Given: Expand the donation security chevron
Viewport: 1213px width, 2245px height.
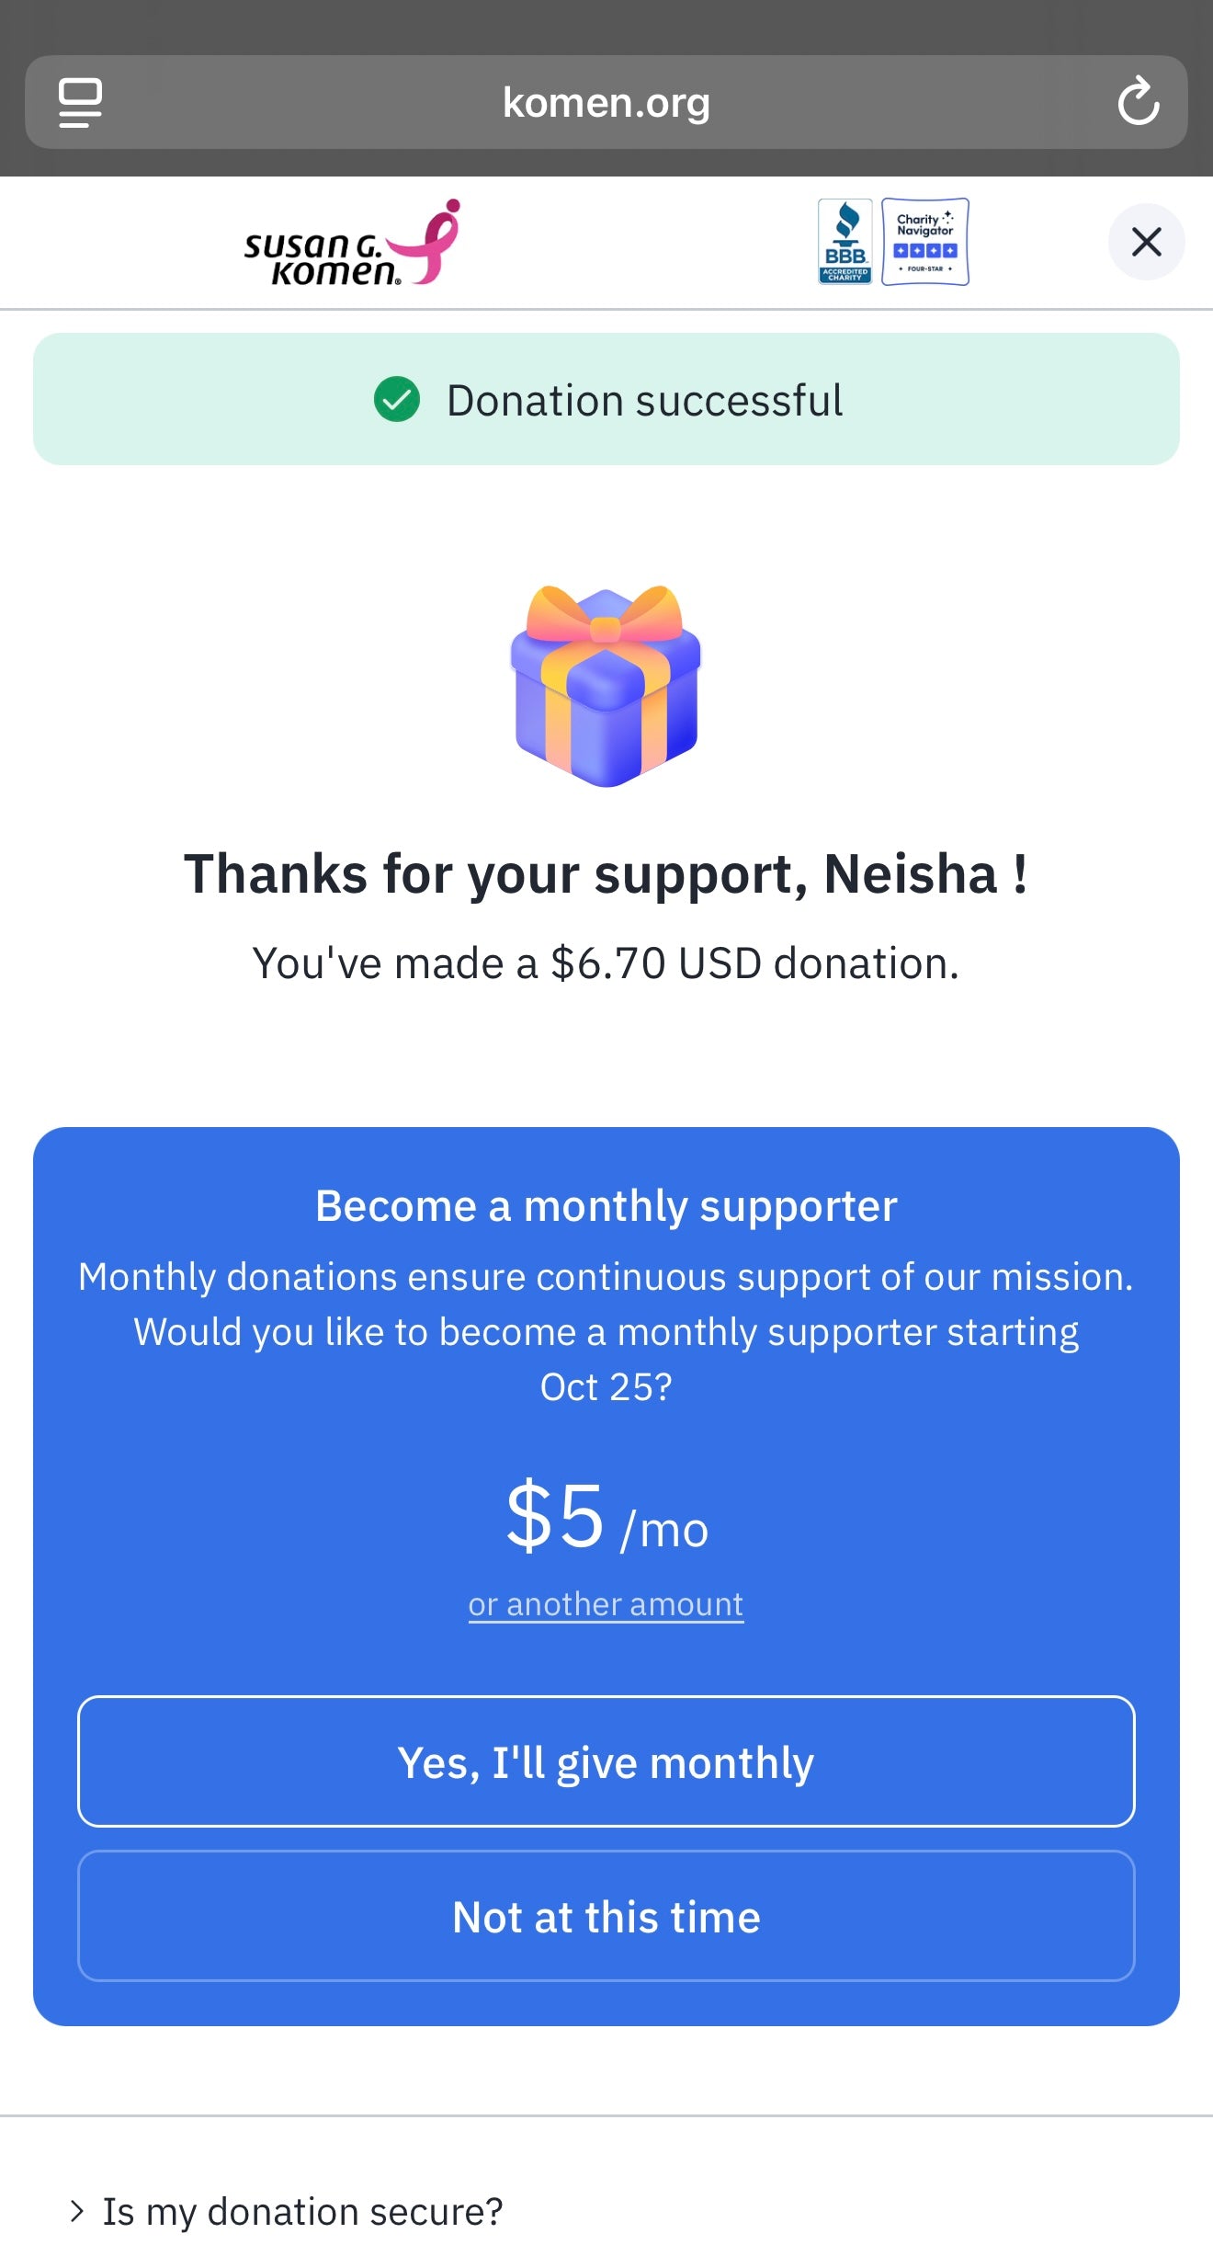Looking at the screenshot, I should (x=77, y=2211).
